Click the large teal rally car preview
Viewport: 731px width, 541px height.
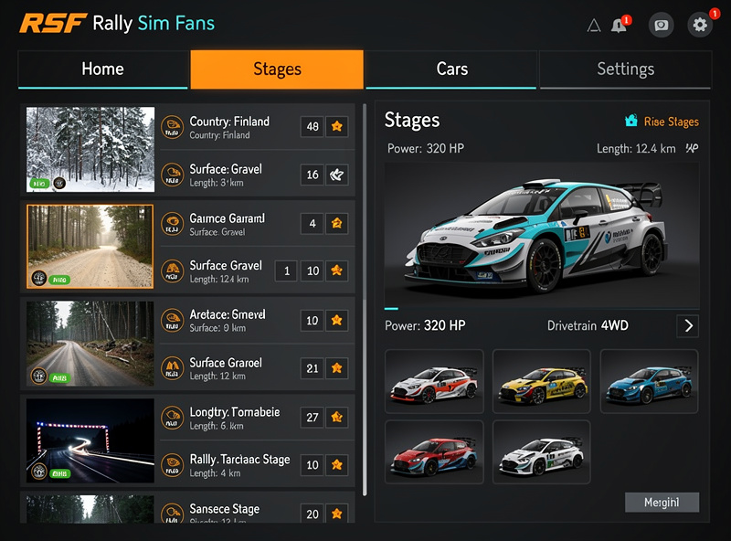click(x=541, y=235)
